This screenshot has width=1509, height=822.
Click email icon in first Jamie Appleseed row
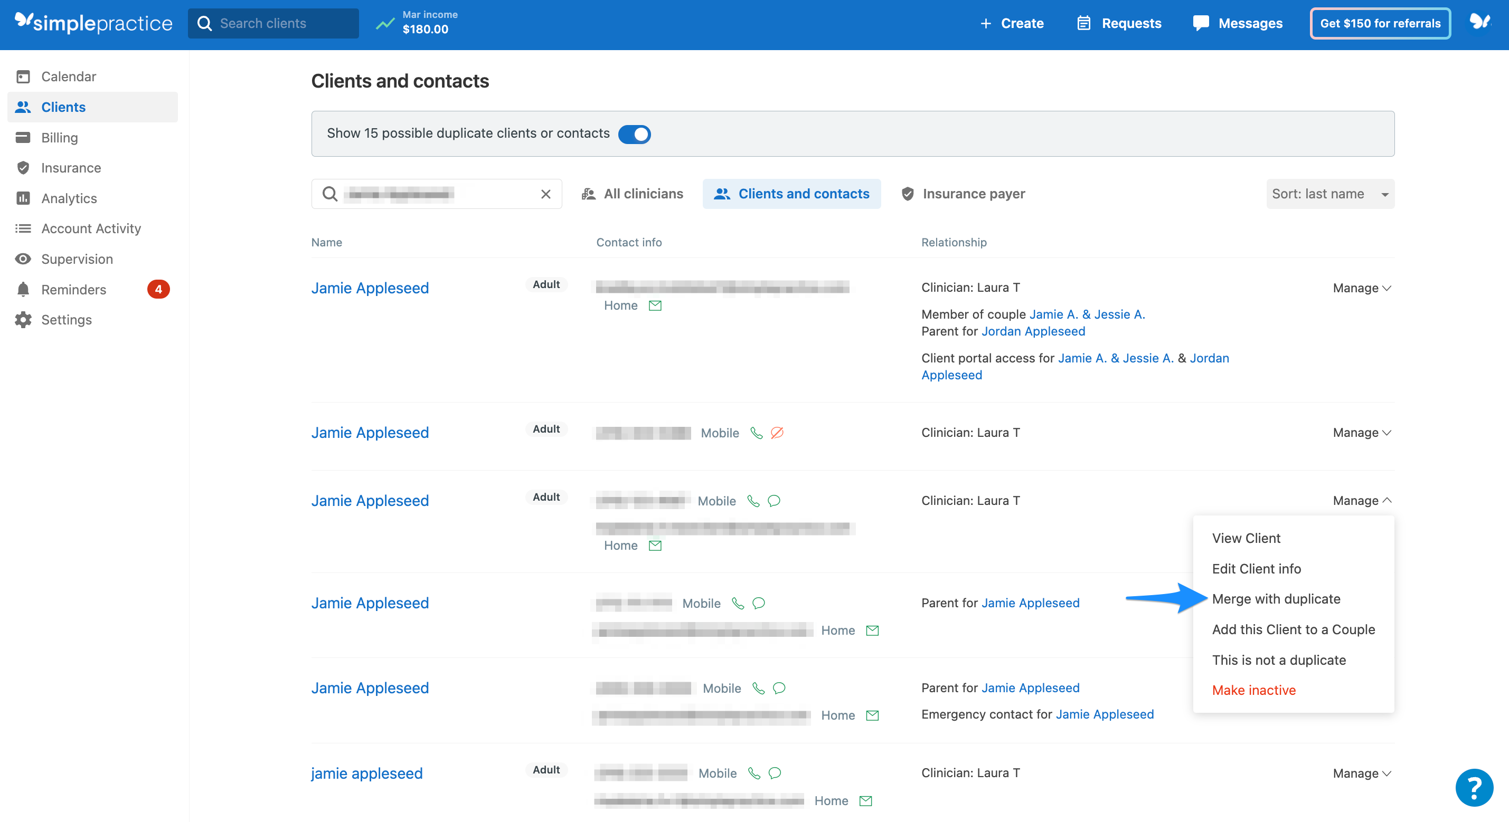tap(655, 305)
